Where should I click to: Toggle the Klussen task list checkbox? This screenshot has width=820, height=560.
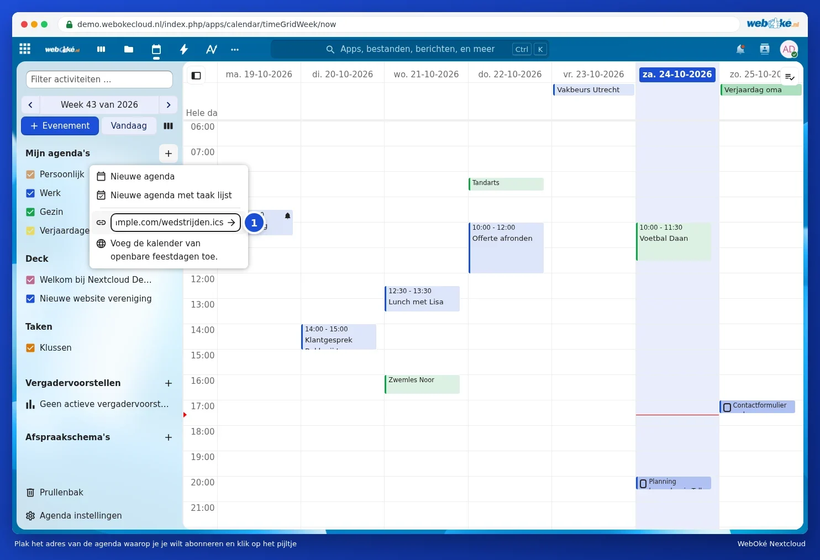point(30,348)
